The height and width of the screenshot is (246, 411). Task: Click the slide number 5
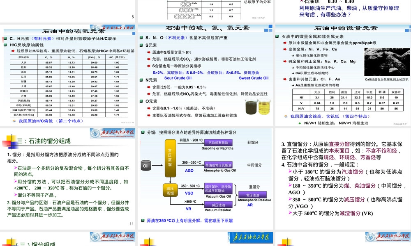133,17
